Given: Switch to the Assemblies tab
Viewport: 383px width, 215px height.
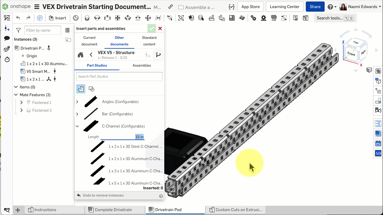Looking at the screenshot, I should pyautogui.click(x=142, y=65).
